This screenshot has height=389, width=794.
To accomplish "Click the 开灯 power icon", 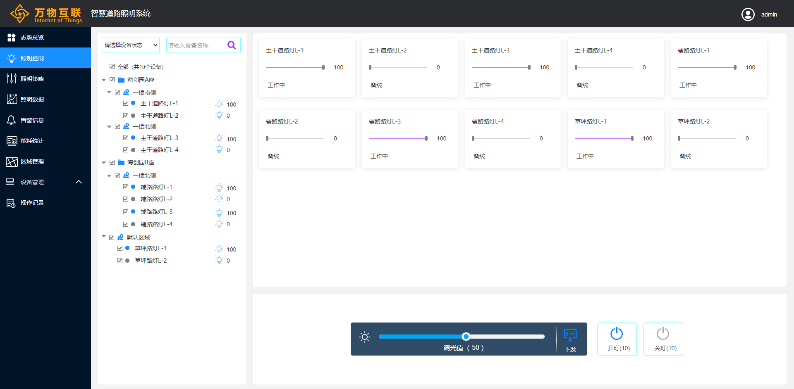I will click(617, 334).
